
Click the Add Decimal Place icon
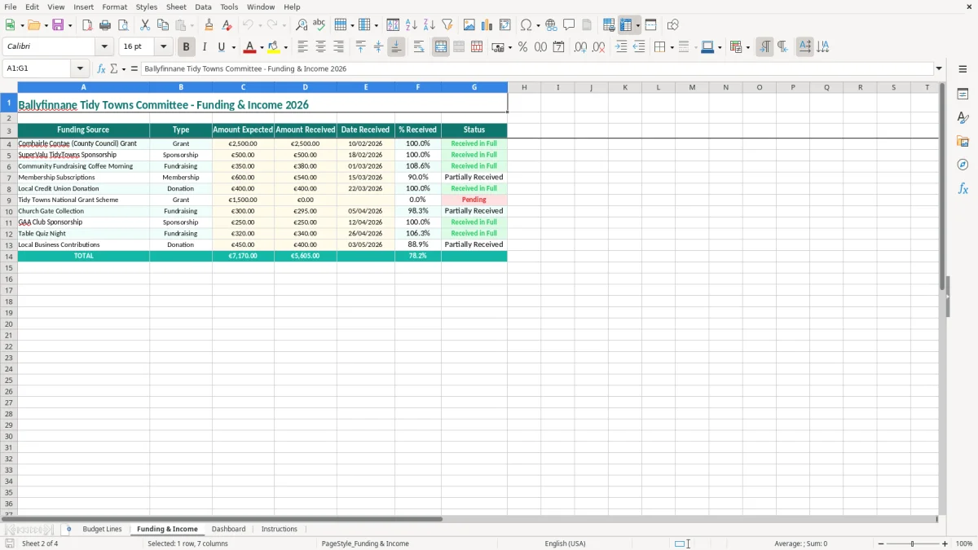[580, 47]
